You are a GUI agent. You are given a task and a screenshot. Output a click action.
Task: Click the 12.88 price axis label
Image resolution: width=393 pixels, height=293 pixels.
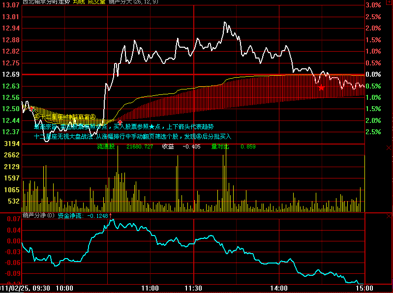[10, 40]
